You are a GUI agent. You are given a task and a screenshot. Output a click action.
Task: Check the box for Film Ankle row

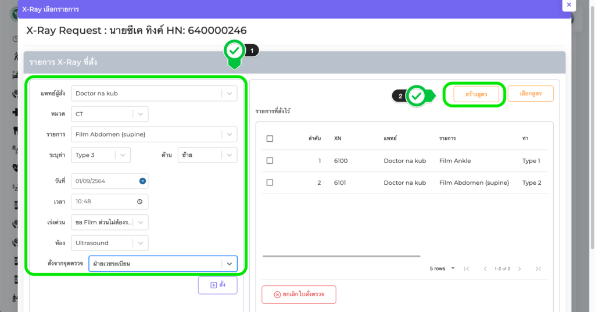[270, 161]
